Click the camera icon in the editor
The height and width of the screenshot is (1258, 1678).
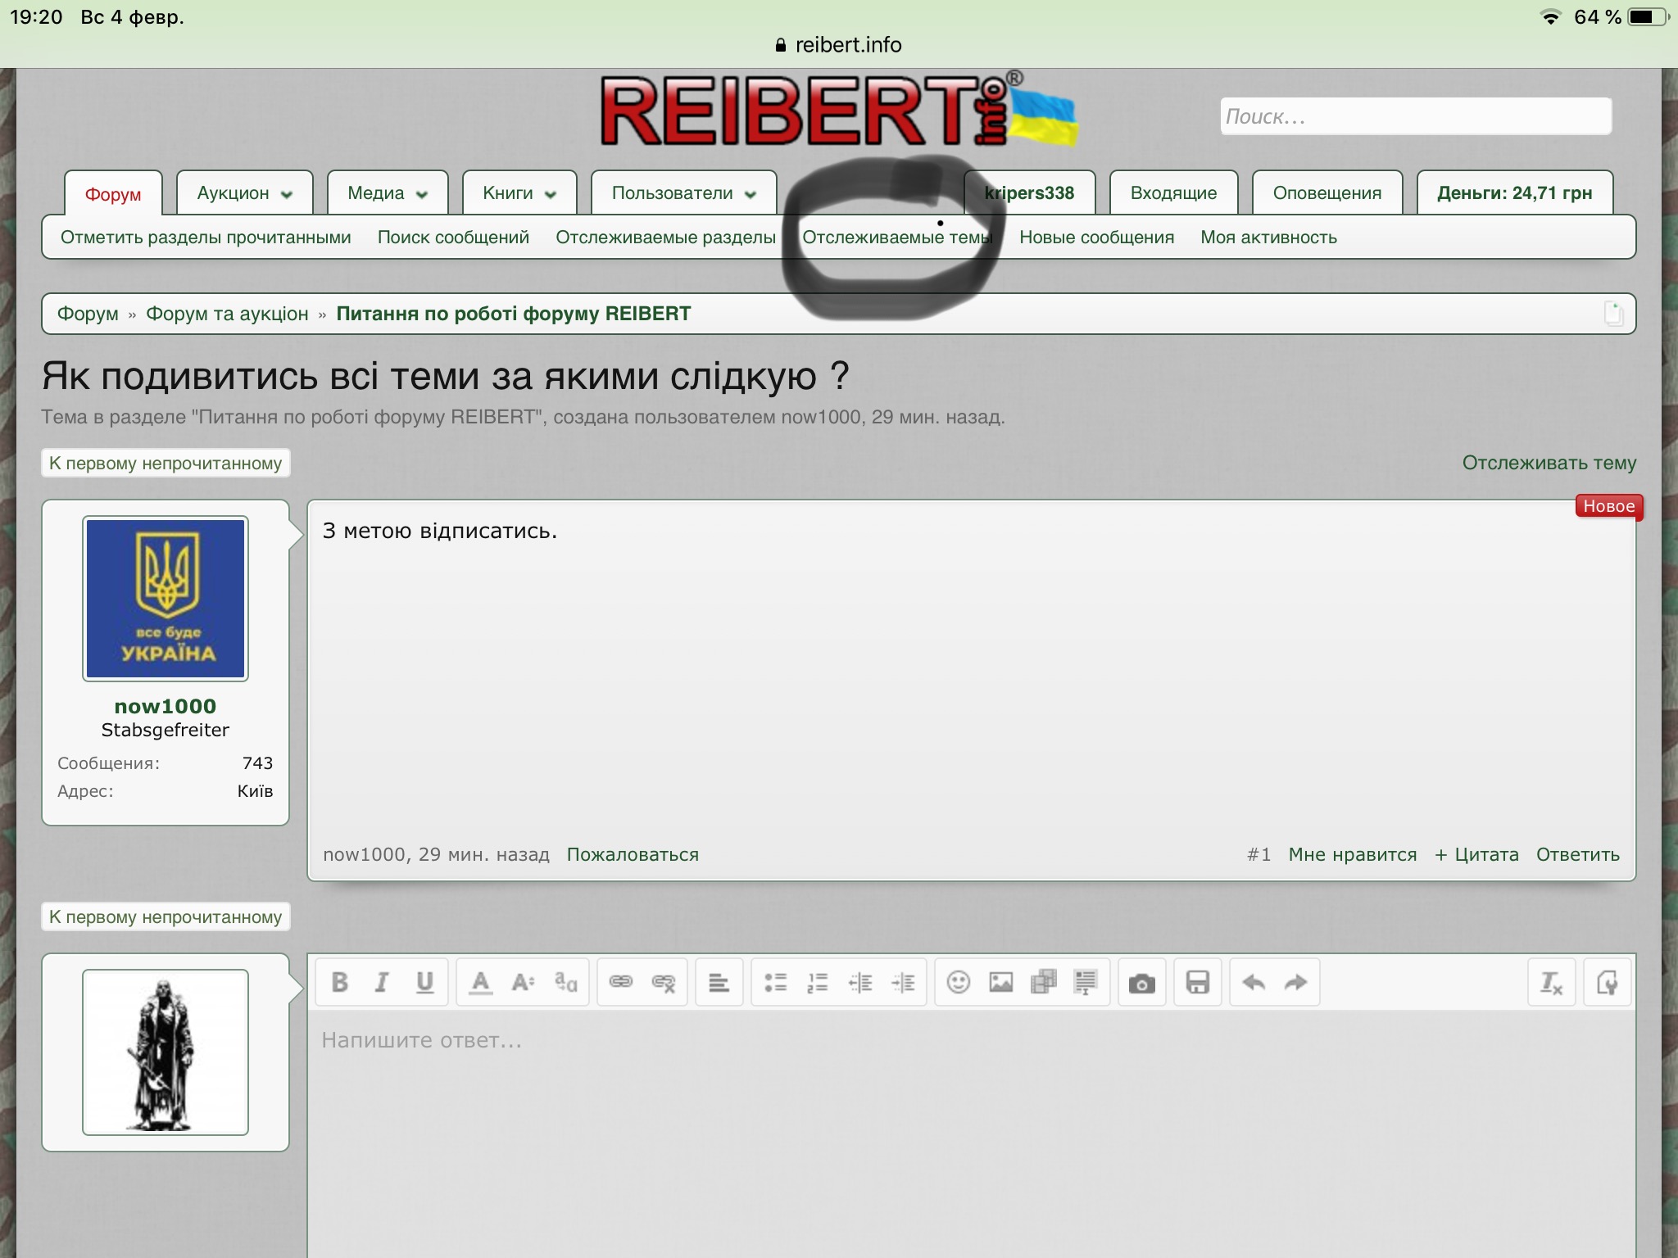[1142, 982]
